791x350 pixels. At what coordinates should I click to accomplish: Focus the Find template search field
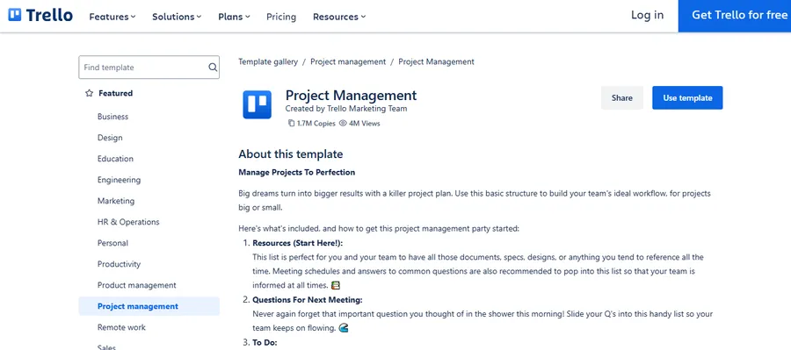click(149, 68)
